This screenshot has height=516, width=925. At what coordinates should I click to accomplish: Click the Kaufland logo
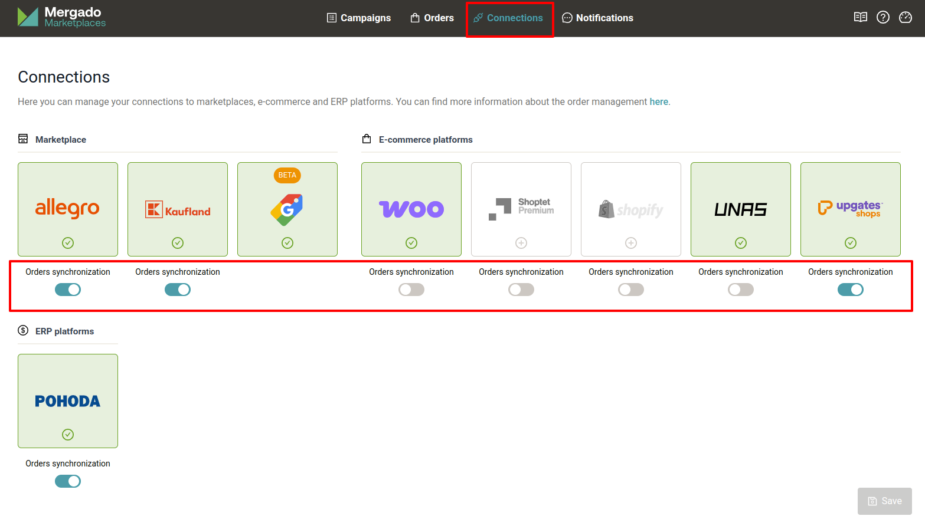tap(178, 209)
